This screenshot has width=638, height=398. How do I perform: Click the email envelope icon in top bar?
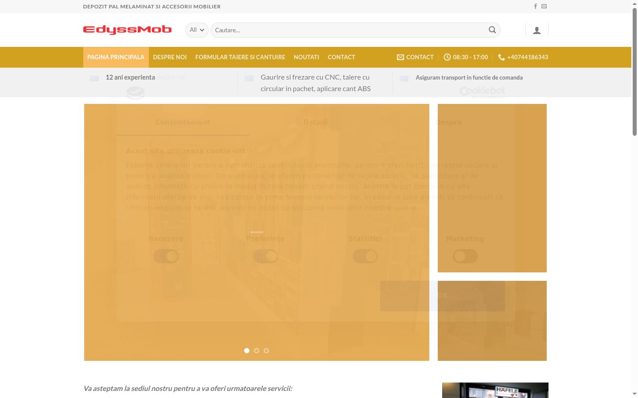tap(544, 6)
